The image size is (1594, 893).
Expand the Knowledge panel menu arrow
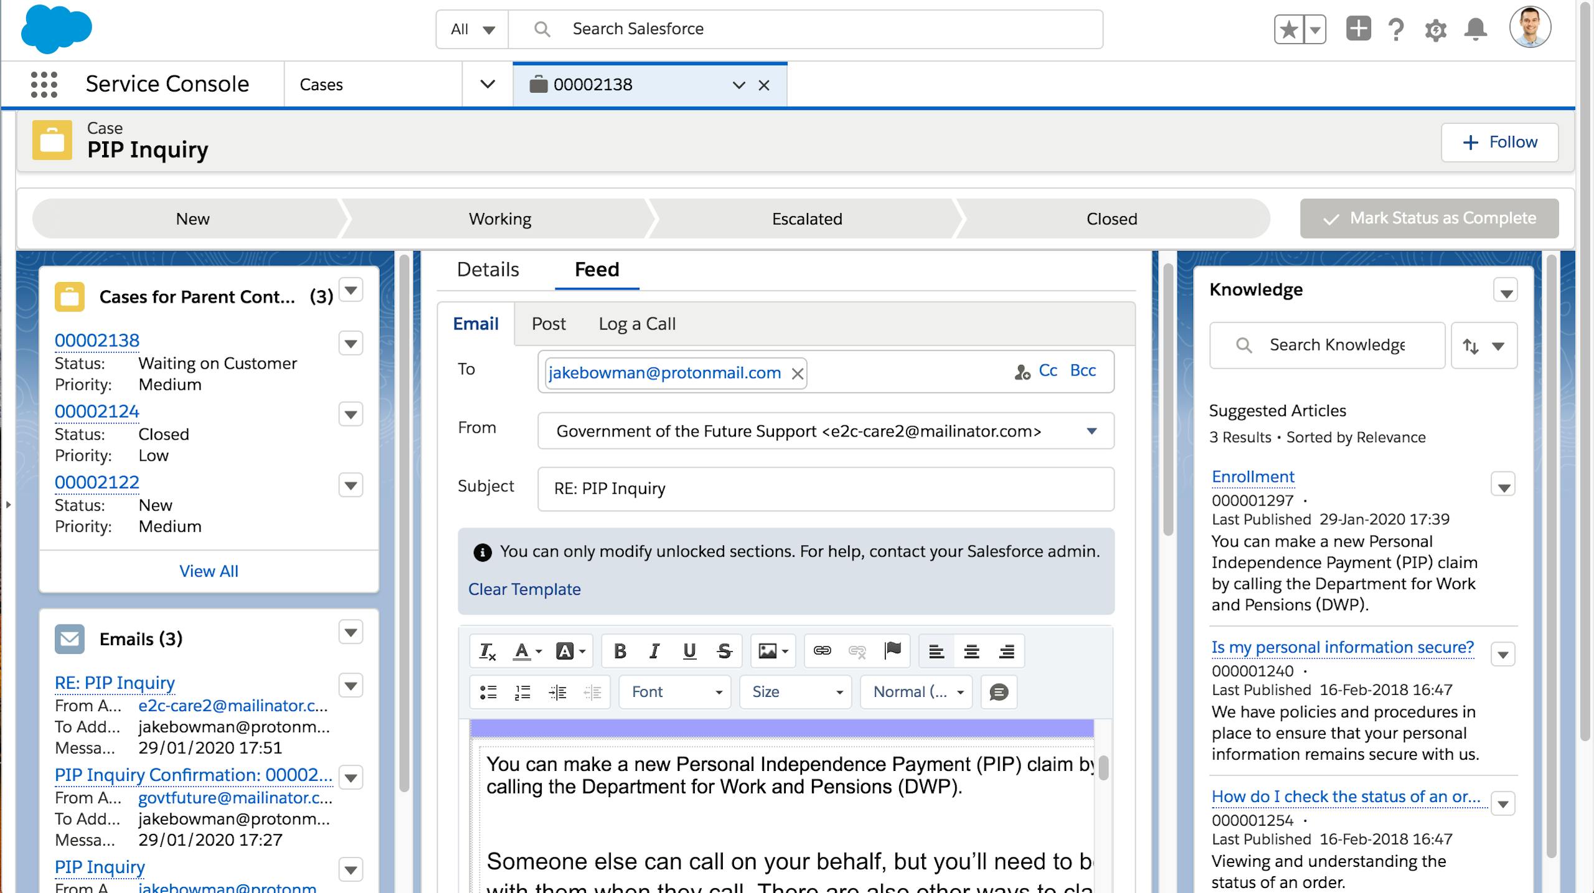[x=1506, y=291]
